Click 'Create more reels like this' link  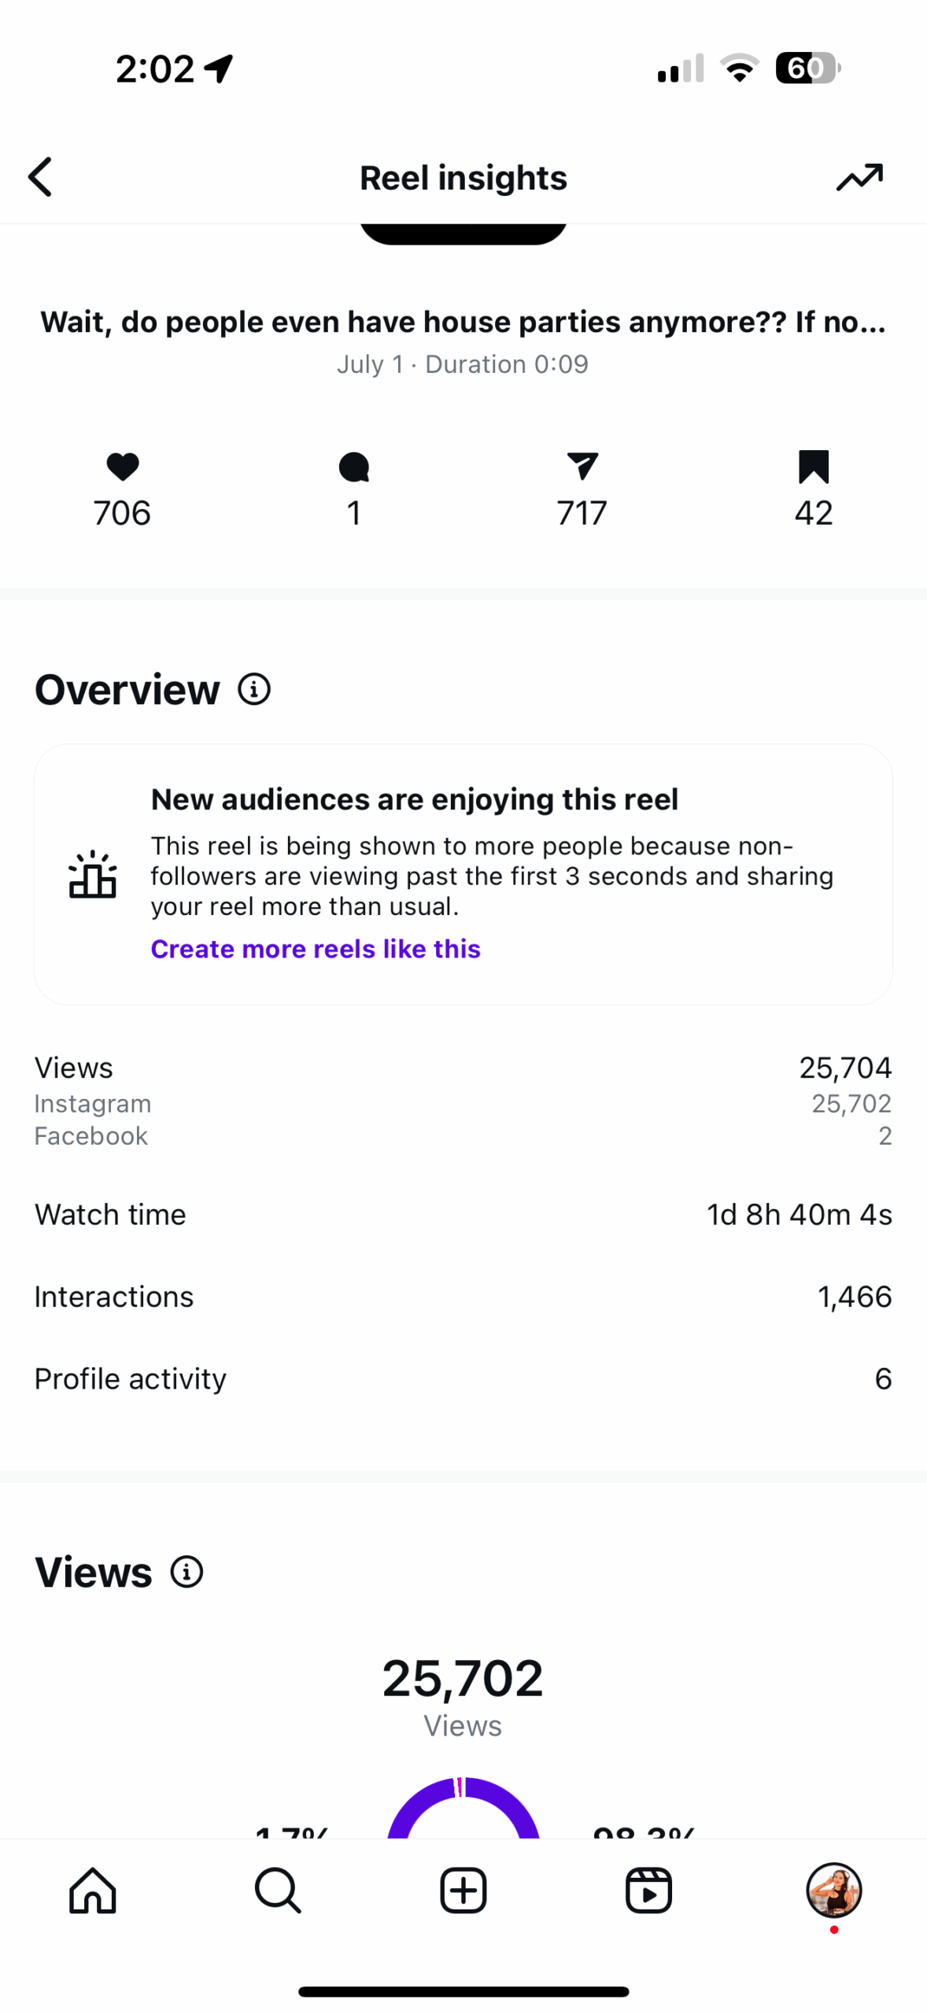tap(316, 949)
